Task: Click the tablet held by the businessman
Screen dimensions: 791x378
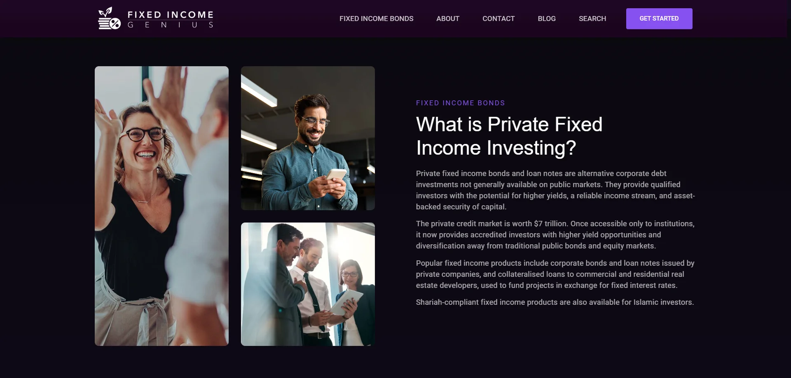Action: [346, 302]
